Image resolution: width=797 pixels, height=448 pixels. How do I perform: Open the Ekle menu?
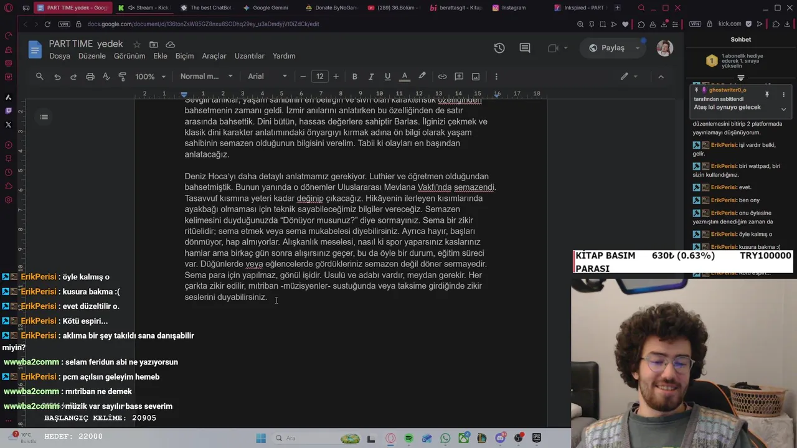click(161, 56)
